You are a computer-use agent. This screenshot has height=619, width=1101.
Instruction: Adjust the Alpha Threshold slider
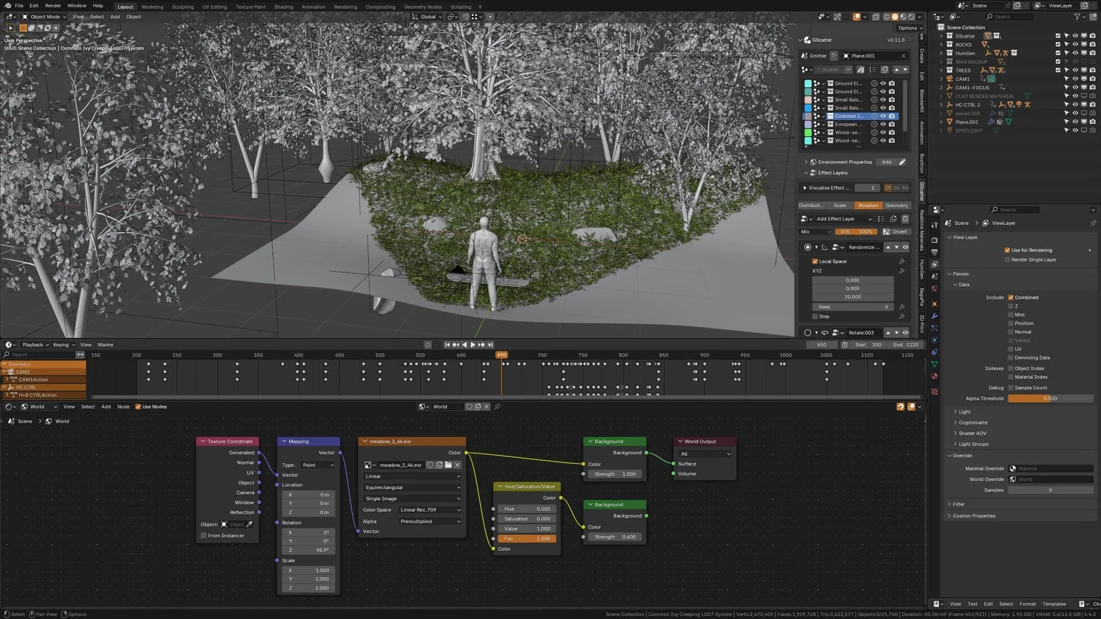tap(1051, 398)
